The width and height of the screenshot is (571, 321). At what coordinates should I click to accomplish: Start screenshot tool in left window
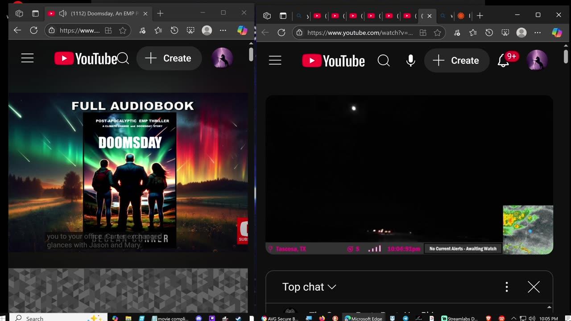[190, 31]
